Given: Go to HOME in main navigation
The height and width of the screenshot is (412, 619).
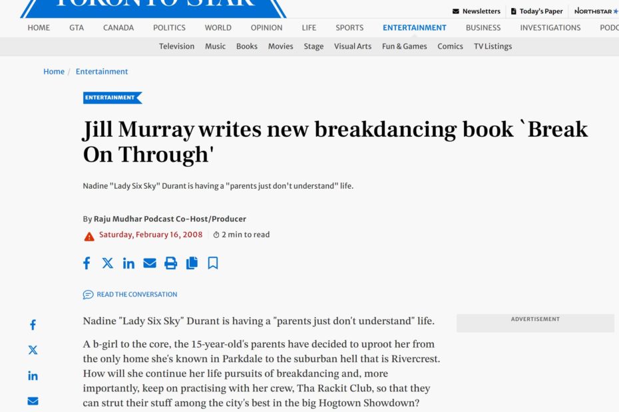Looking at the screenshot, I should (x=39, y=28).
